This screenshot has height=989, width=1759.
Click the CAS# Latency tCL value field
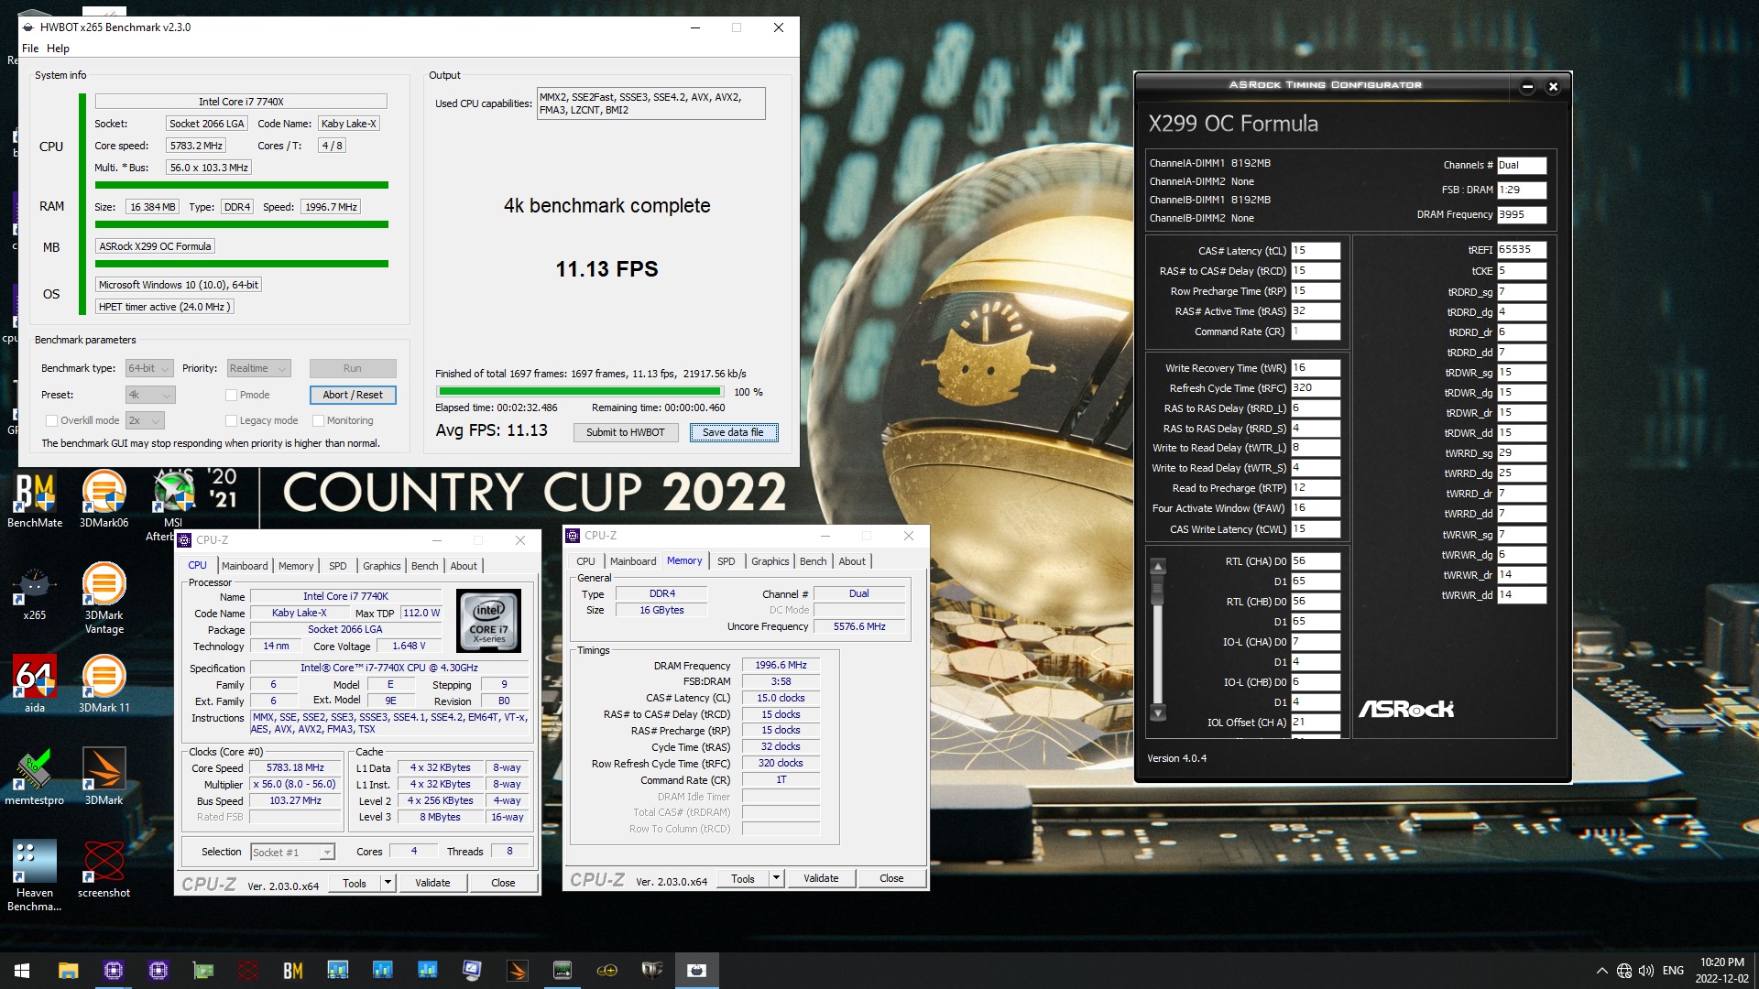click(x=1316, y=250)
